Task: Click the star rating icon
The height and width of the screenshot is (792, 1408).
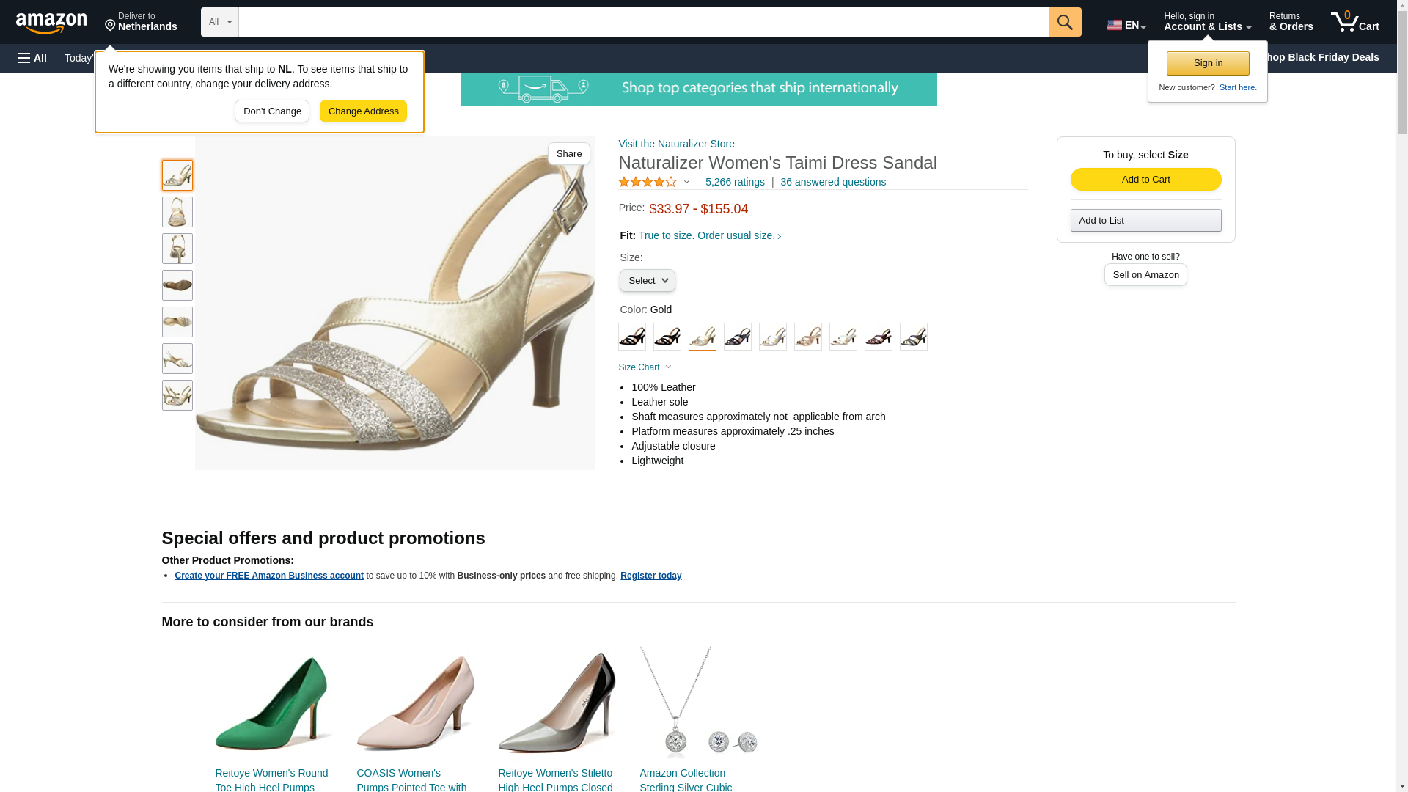Action: click(x=648, y=182)
